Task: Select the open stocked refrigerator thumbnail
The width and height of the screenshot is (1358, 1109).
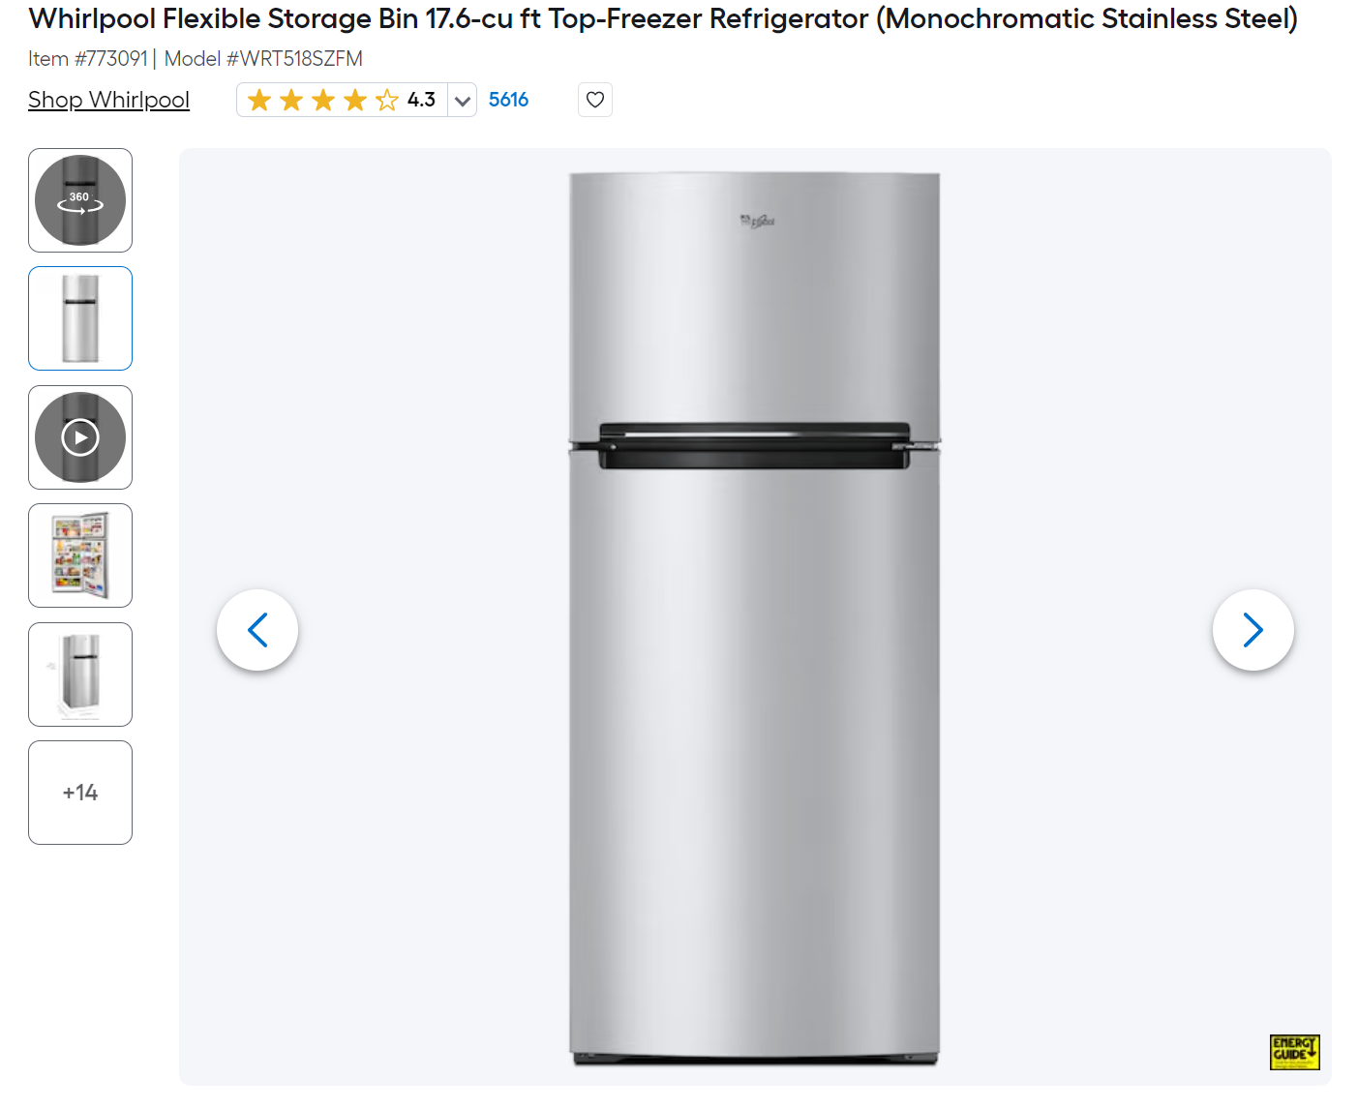Action: (80, 555)
